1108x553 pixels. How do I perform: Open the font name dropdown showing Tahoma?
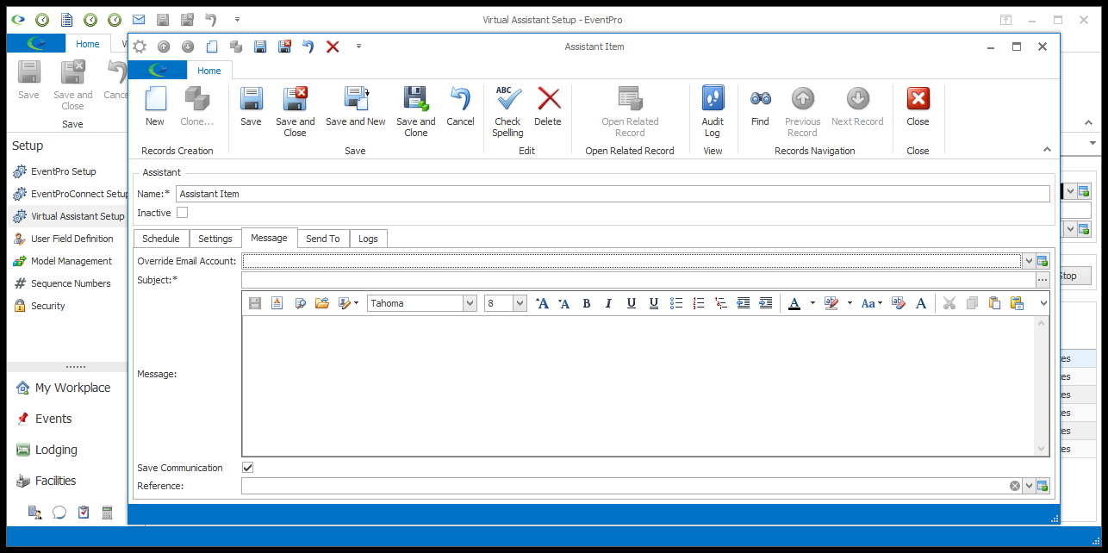point(470,303)
